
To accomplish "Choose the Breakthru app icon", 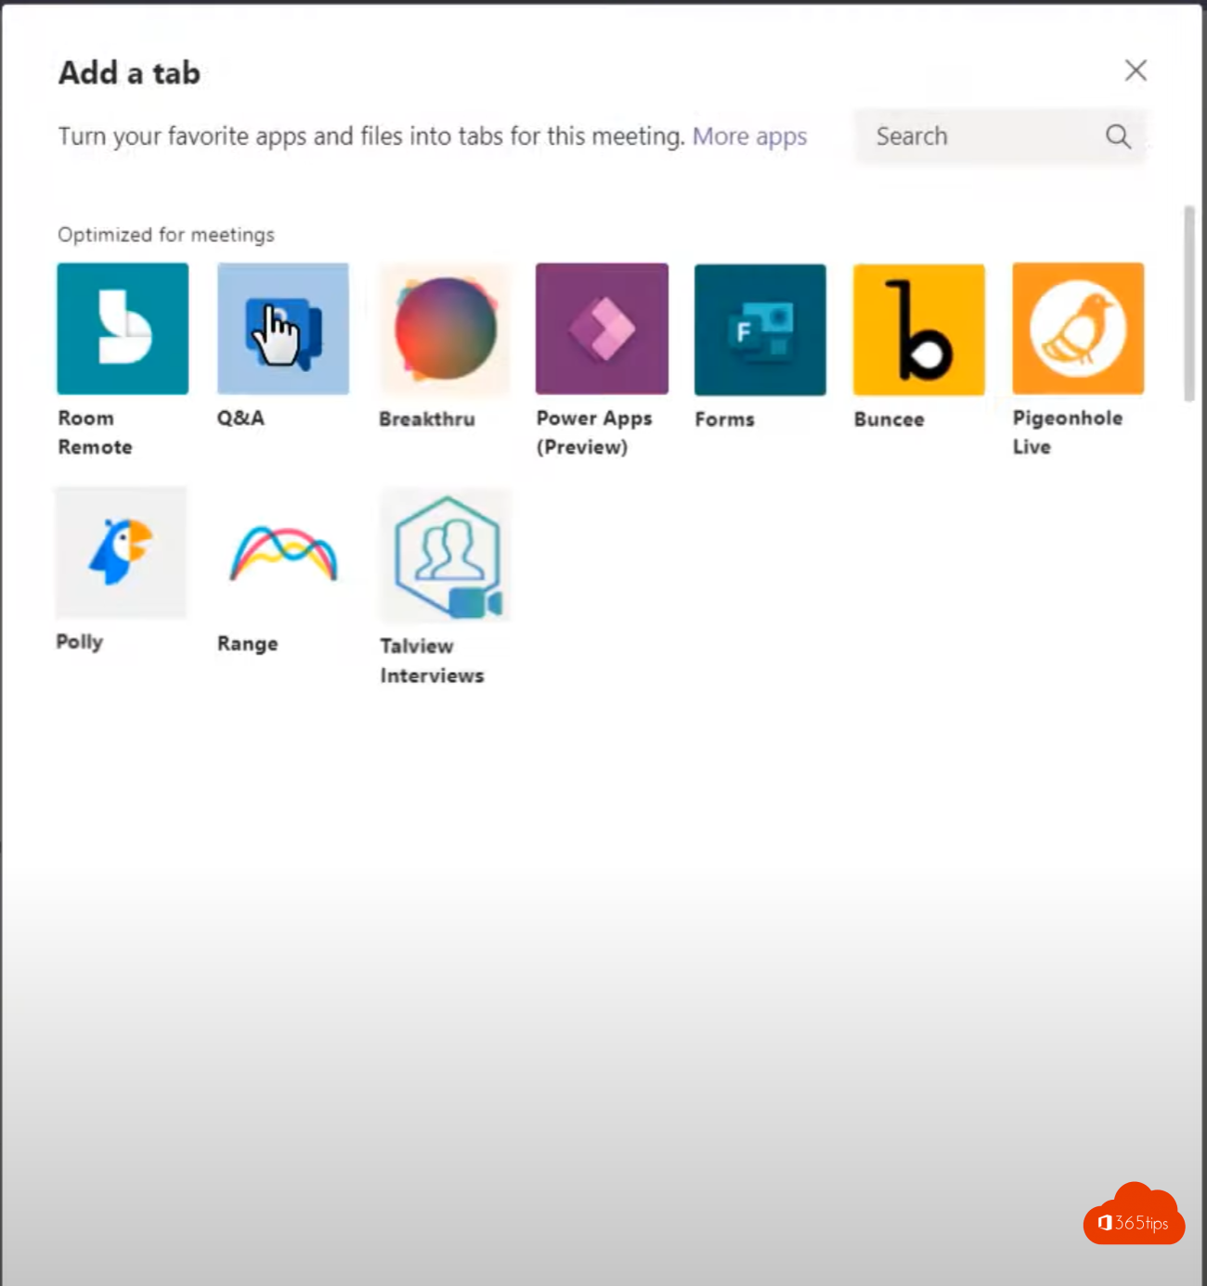I will (x=445, y=328).
